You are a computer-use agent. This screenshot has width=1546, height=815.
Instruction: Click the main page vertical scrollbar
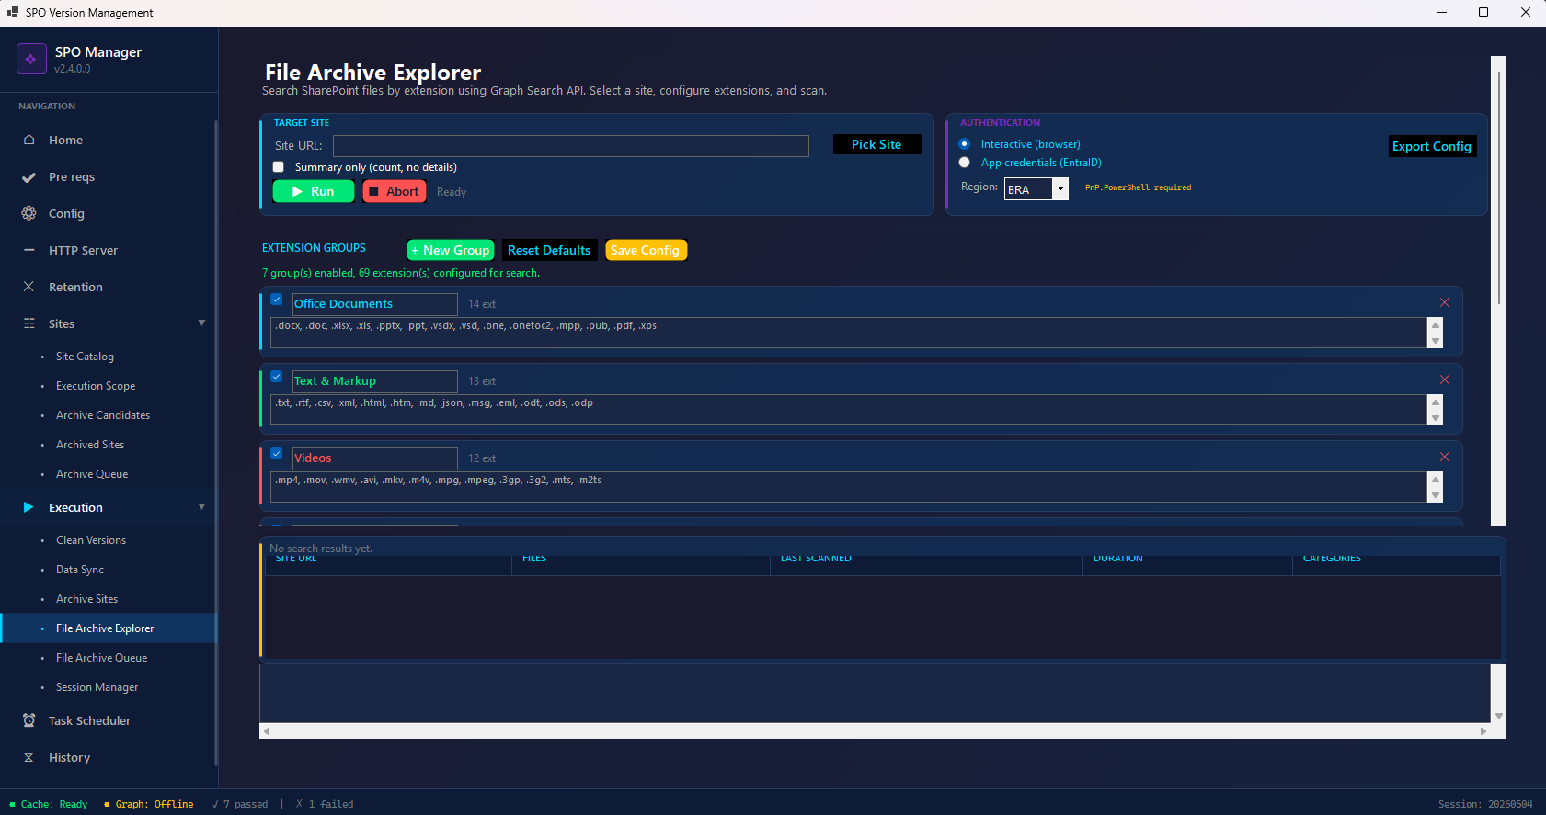tap(1499, 291)
